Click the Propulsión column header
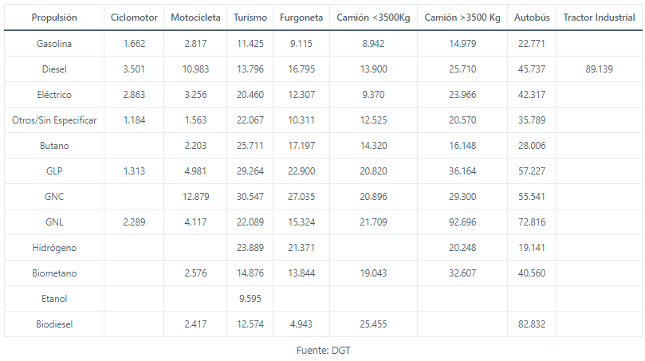Viewport: 645px width, 361px height. (x=54, y=18)
